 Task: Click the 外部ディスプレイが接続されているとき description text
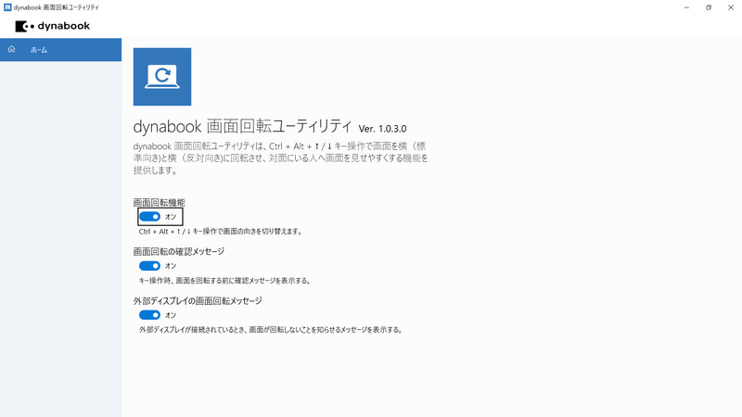coord(271,330)
